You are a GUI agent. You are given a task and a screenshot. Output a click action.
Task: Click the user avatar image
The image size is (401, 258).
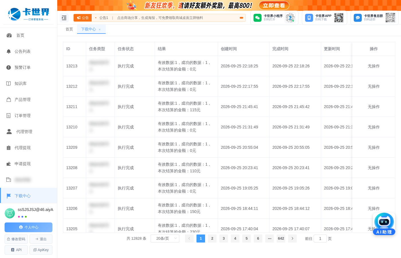coord(10,213)
